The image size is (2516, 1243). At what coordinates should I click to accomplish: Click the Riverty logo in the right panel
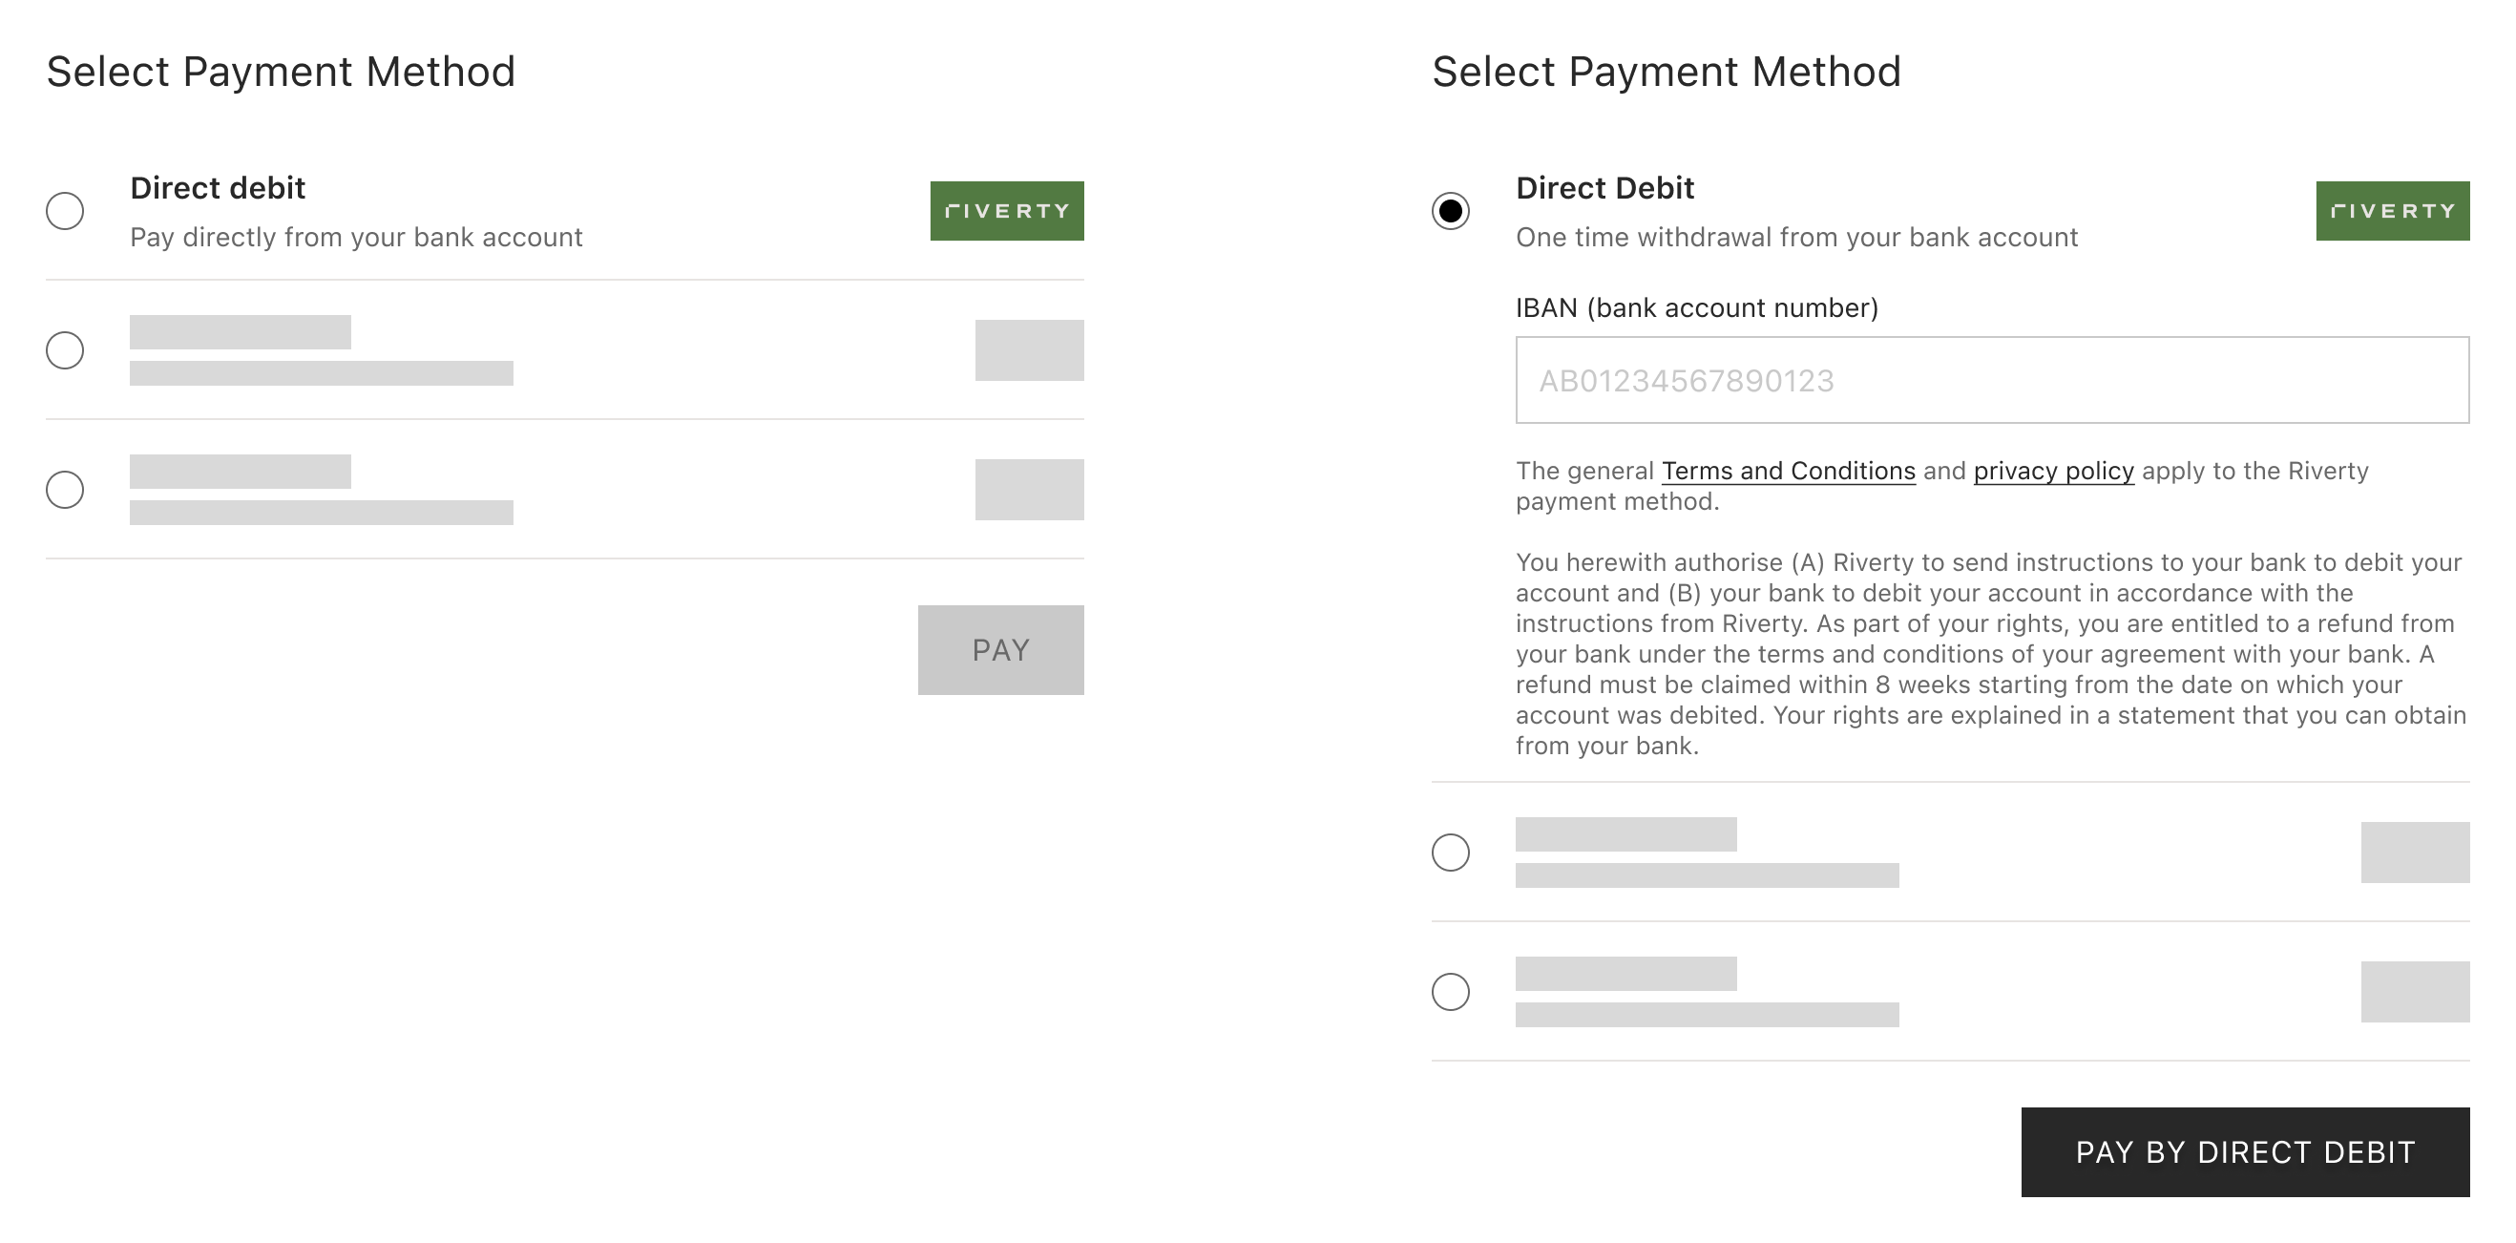click(2391, 210)
